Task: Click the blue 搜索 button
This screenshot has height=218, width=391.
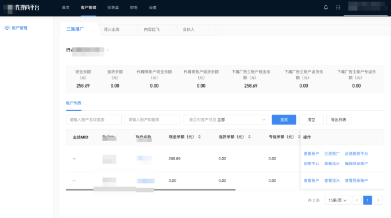Action: coord(284,119)
